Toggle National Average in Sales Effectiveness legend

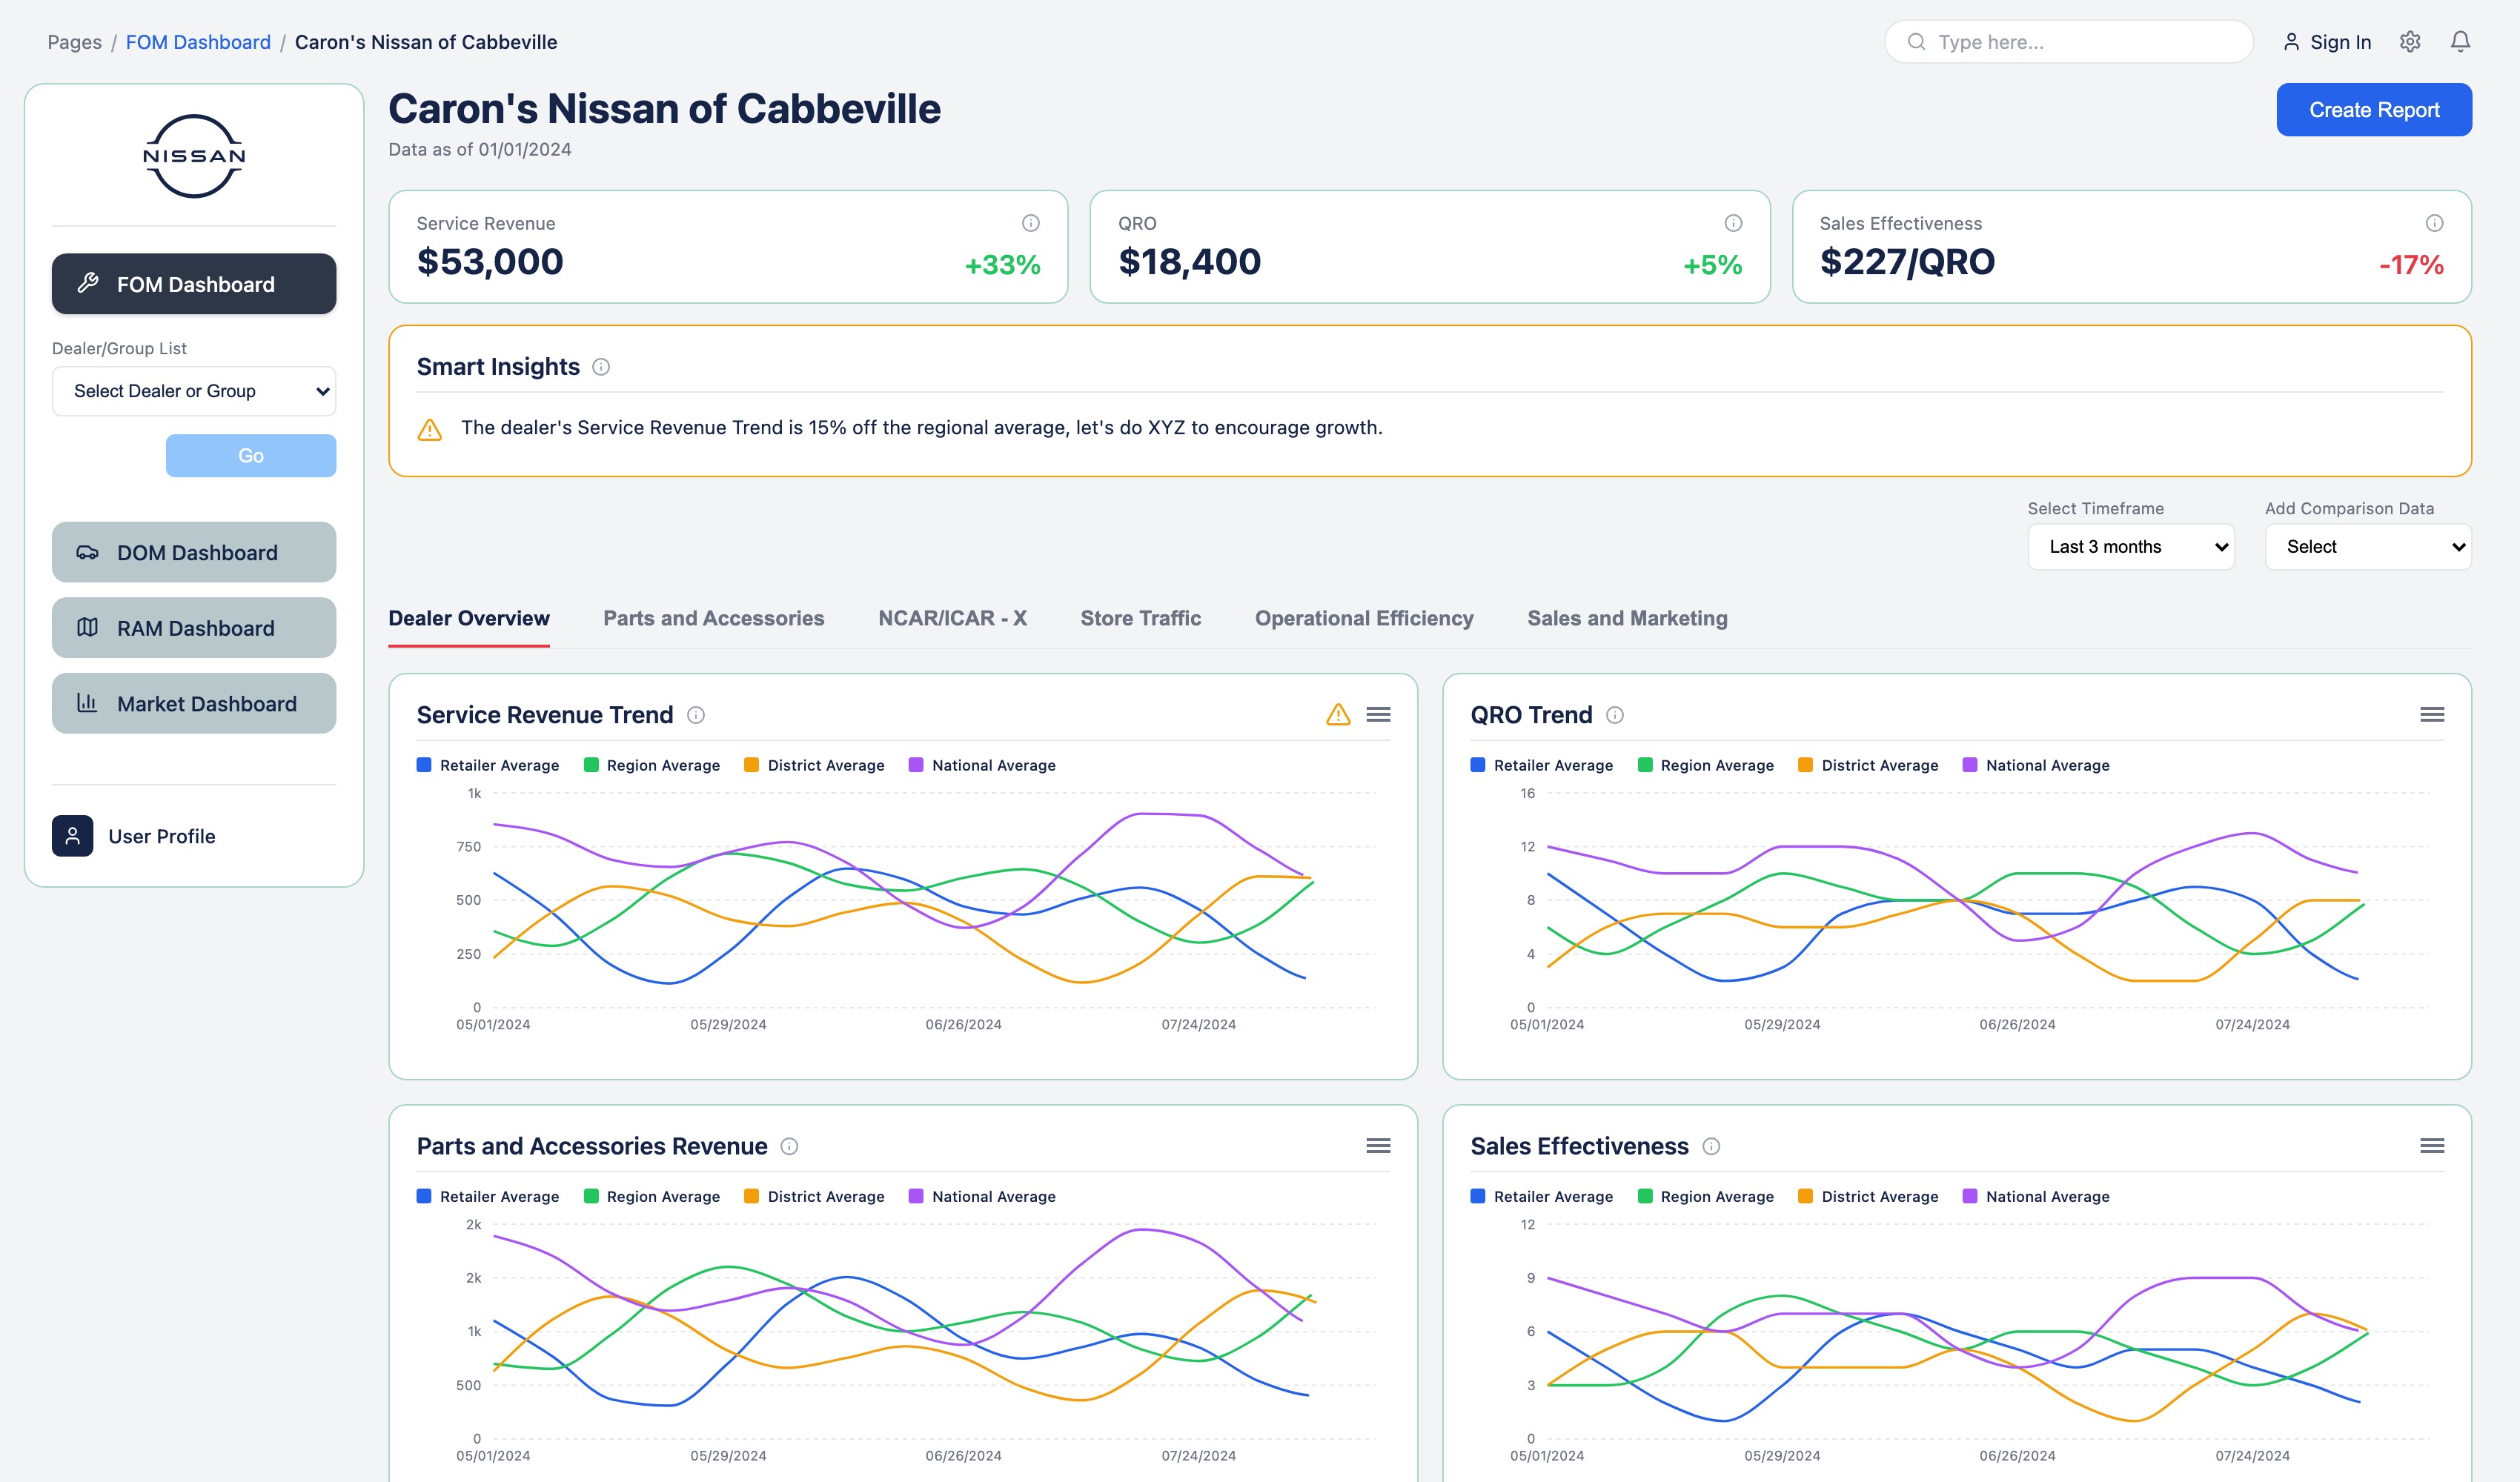[2036, 1196]
